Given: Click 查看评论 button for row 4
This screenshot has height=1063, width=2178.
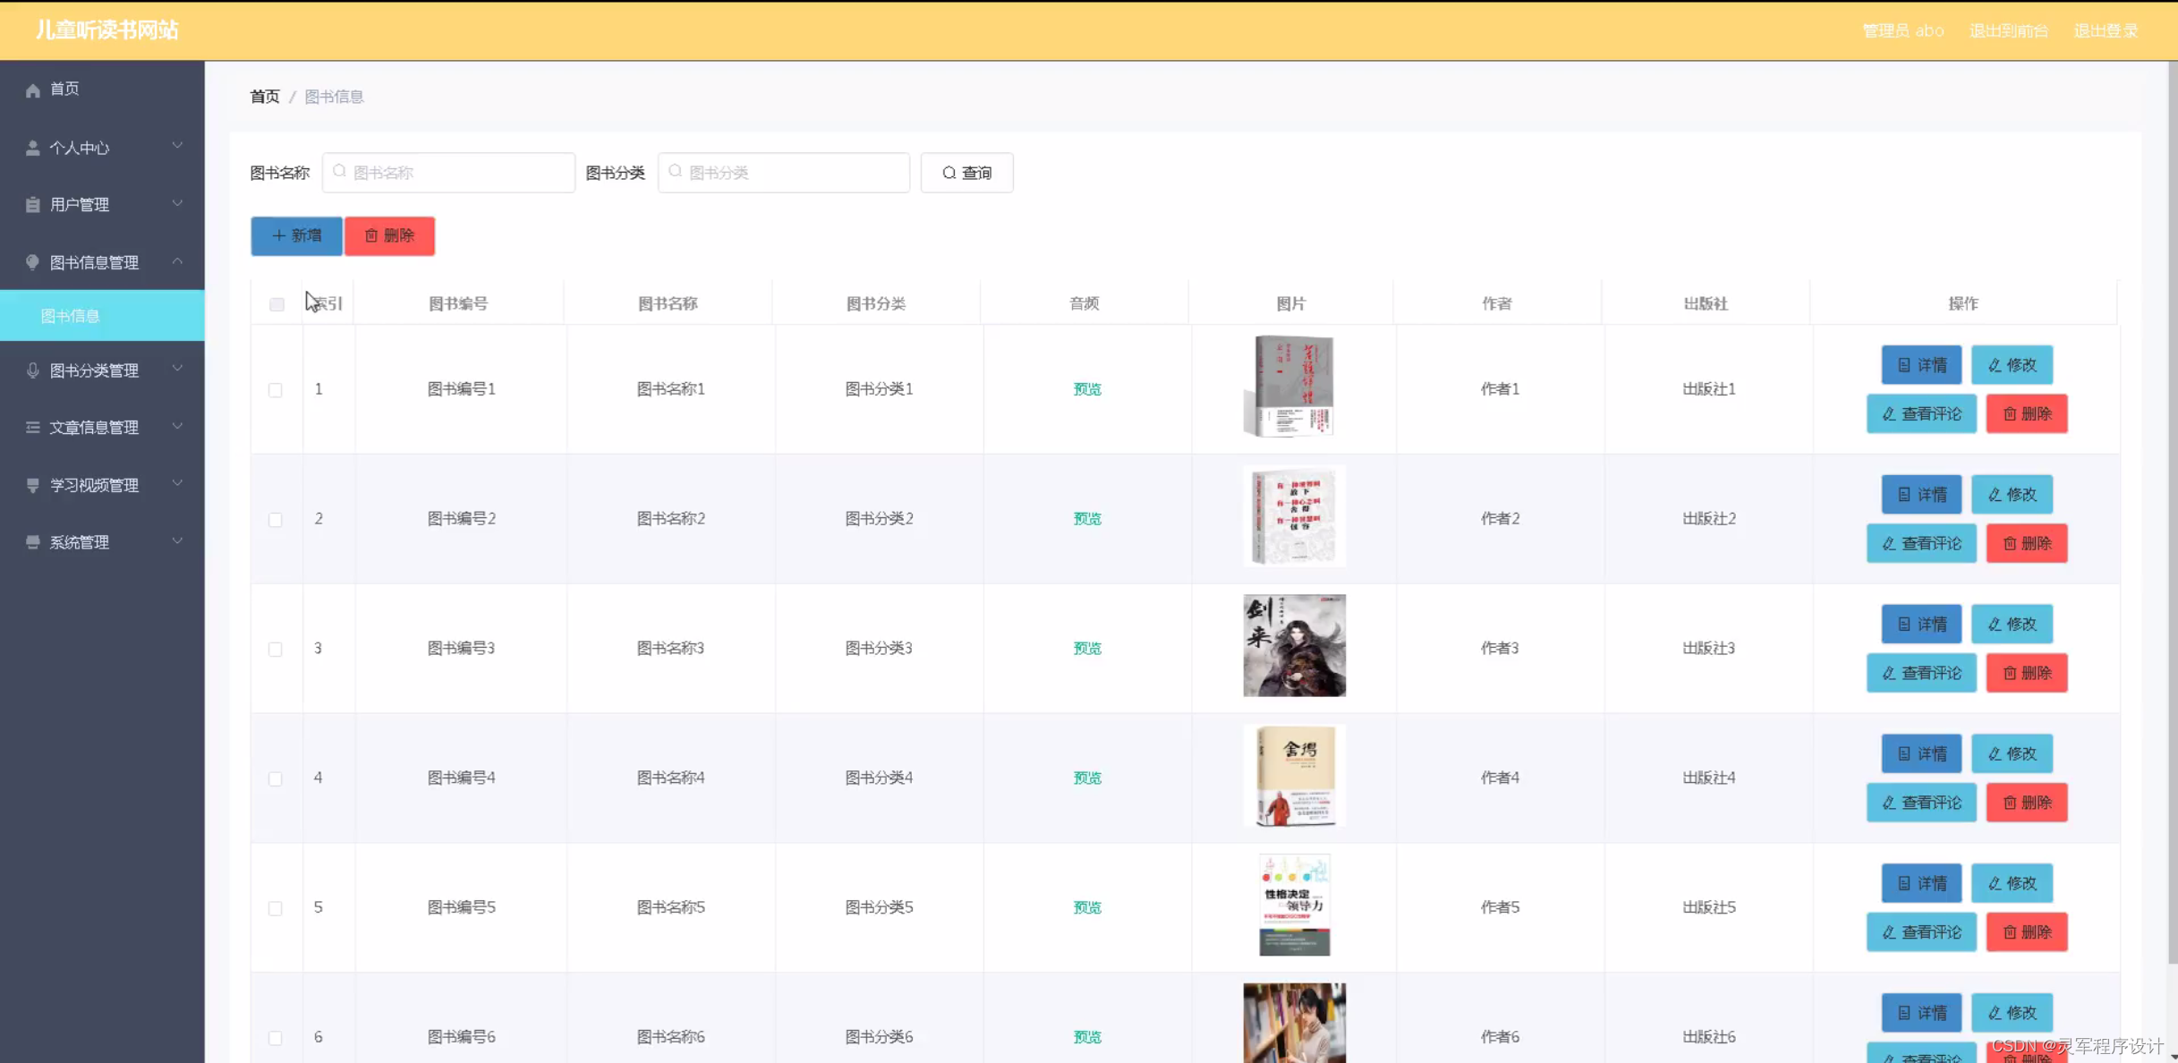Looking at the screenshot, I should pos(1921,803).
